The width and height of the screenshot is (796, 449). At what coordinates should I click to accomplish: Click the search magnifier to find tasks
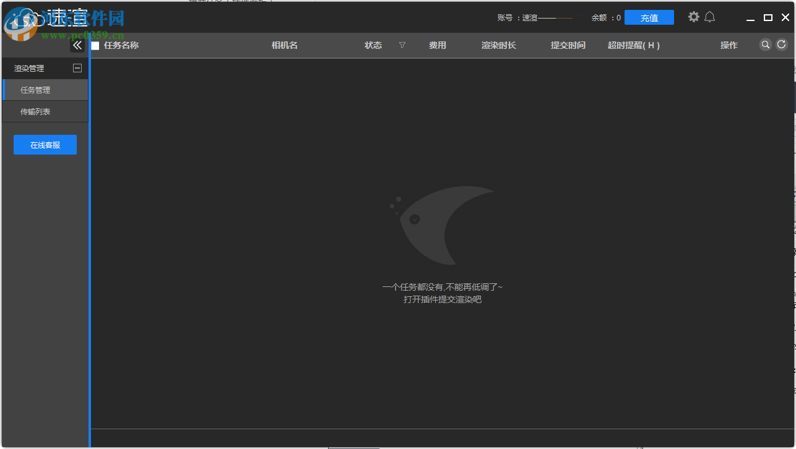coord(766,45)
